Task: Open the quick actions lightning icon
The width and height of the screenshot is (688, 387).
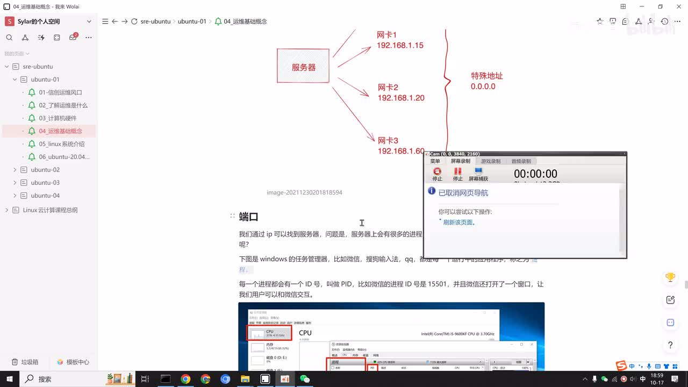Action: click(41, 38)
